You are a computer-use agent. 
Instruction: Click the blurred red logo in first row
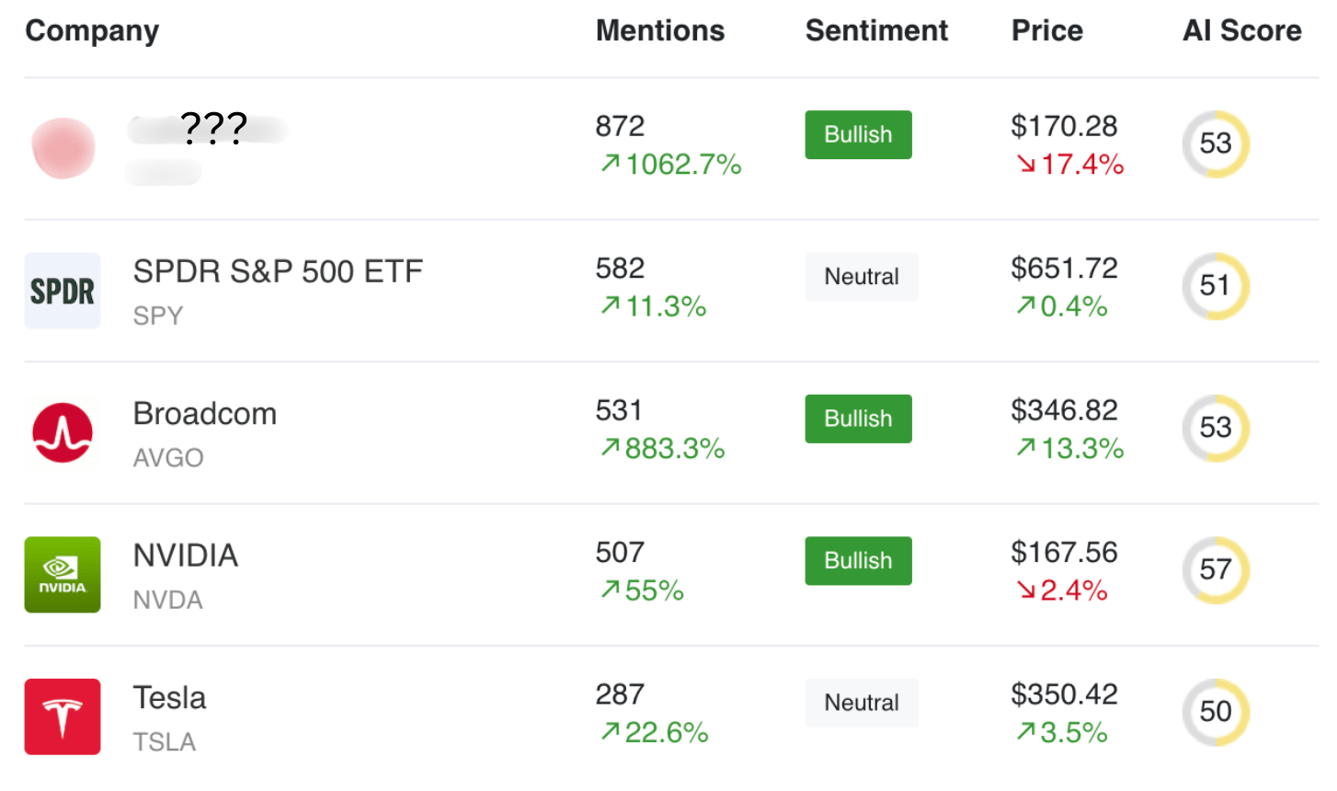pos(63,148)
